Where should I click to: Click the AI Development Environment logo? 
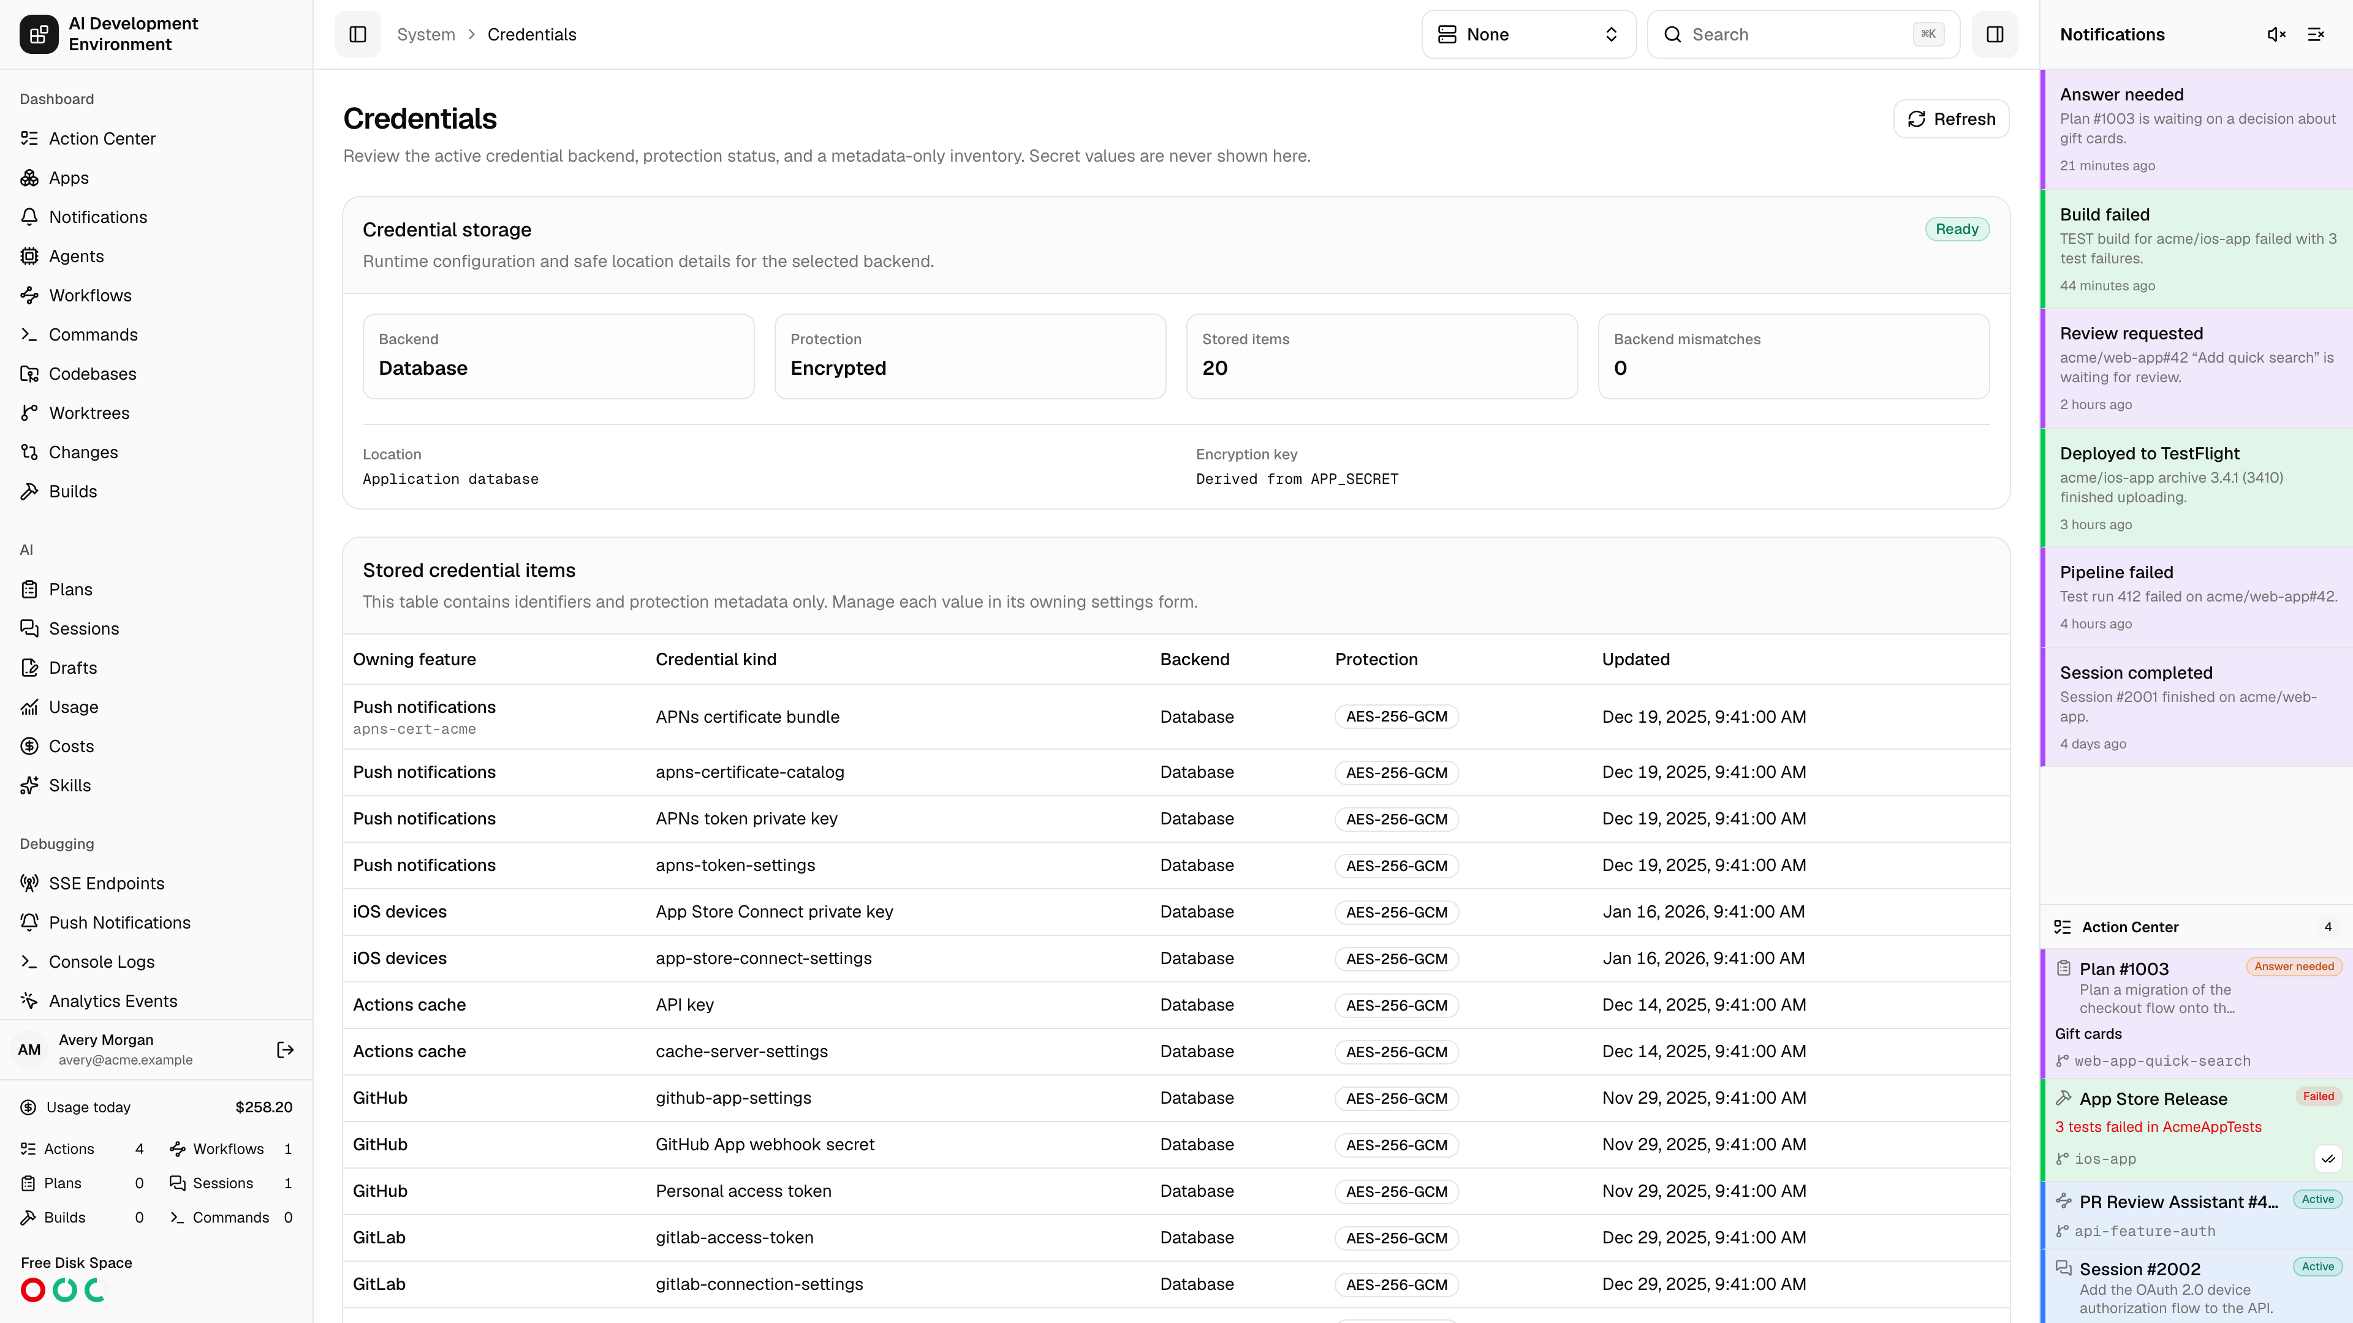click(39, 34)
